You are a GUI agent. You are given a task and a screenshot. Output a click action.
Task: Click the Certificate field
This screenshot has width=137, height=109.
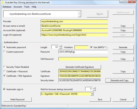coord(80,72)
